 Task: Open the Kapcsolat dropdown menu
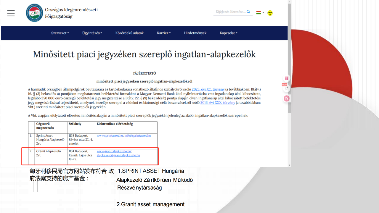coord(228,33)
